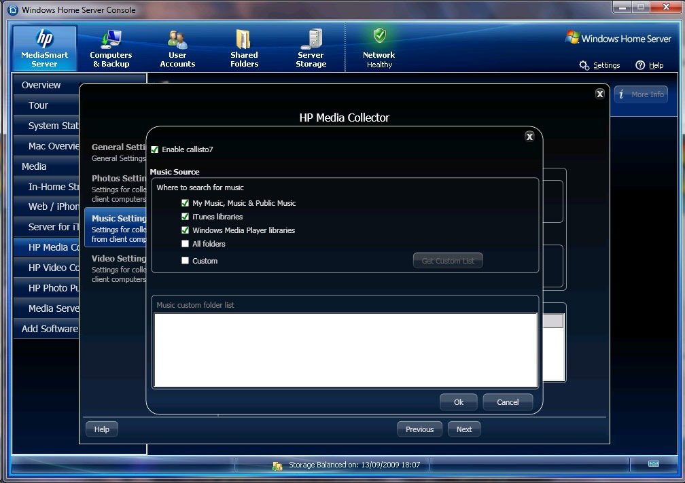Open Shared Folders section
The image size is (685, 483).
[244, 48]
